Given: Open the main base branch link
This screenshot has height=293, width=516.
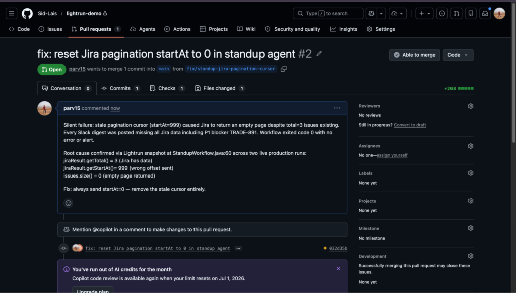Looking at the screenshot, I should tap(164, 69).
